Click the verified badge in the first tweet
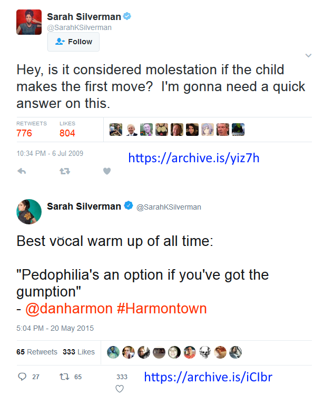 point(127,16)
